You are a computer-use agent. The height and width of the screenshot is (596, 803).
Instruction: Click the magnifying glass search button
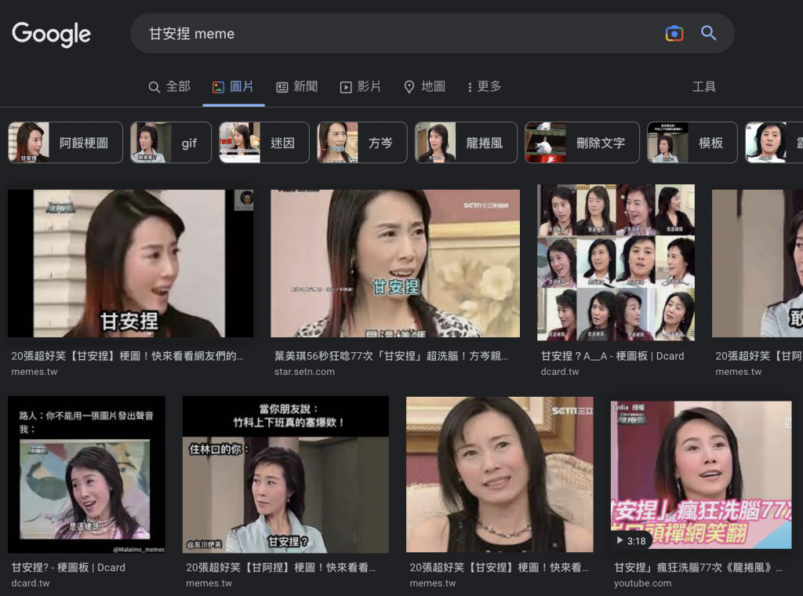click(708, 33)
